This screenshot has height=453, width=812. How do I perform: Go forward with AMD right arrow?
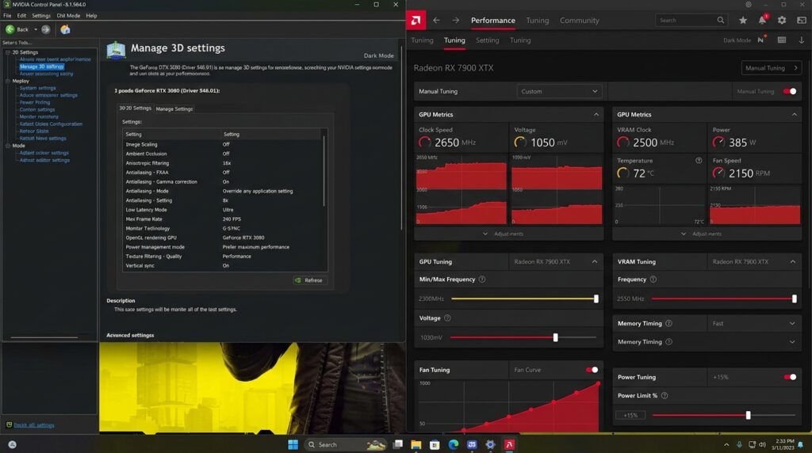click(455, 20)
